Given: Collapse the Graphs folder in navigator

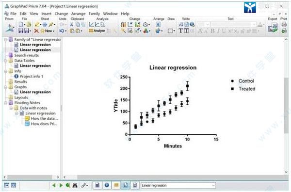Looking at the screenshot, I should coord(5,87).
